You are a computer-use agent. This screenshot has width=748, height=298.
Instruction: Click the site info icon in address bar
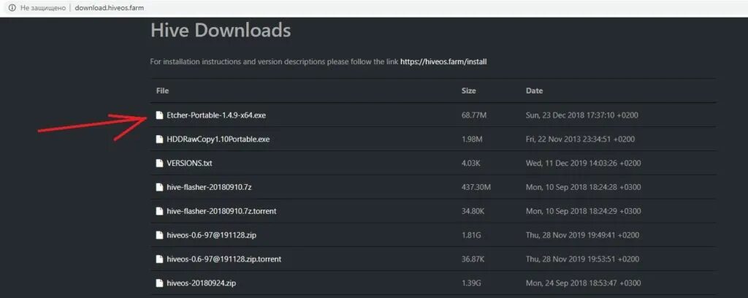[x=12, y=8]
